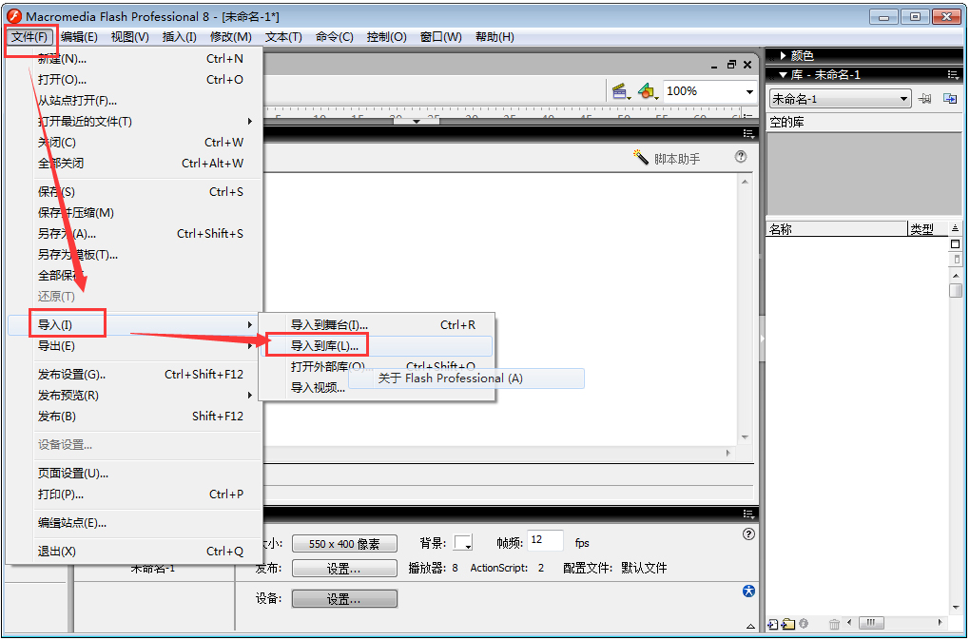The height and width of the screenshot is (640, 970).
Task: Open the 文件(F) menu
Action: tap(29, 36)
